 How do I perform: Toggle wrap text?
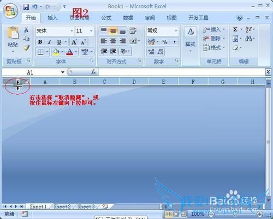coord(133,31)
